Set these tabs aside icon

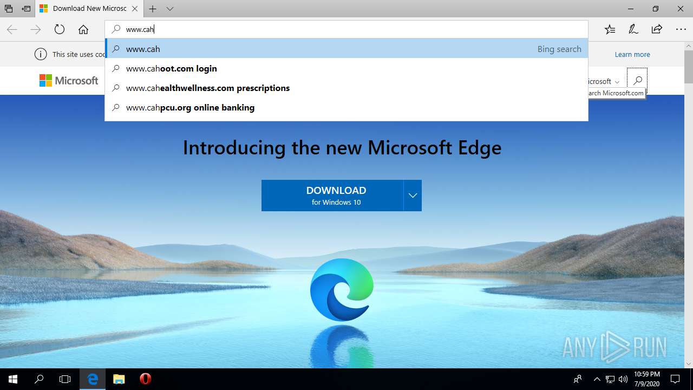pos(26,9)
